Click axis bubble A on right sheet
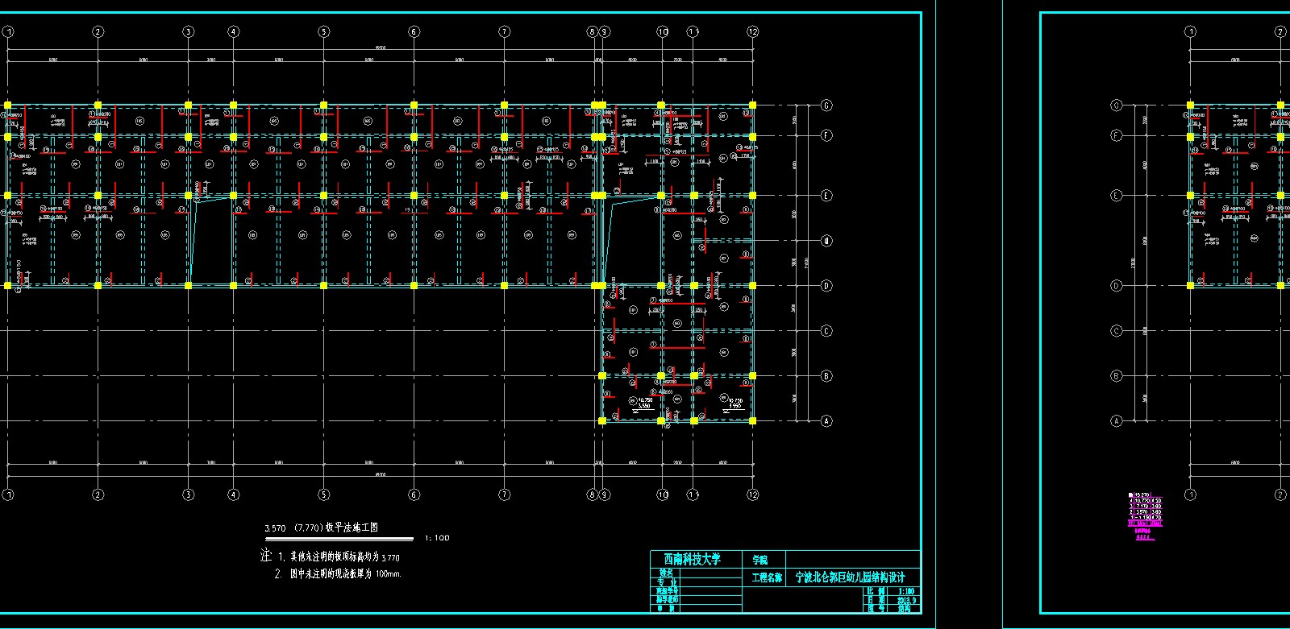Screen dimensions: 1290x629 click(1117, 421)
